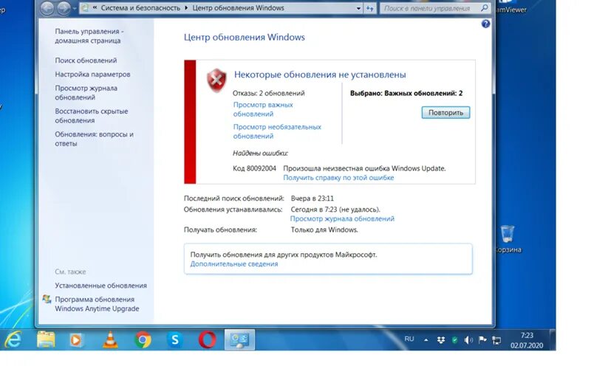Click the Recycle Bin desktop icon

click(x=508, y=239)
